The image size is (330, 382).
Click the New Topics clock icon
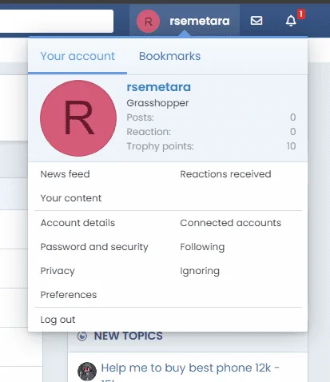tap(82, 336)
